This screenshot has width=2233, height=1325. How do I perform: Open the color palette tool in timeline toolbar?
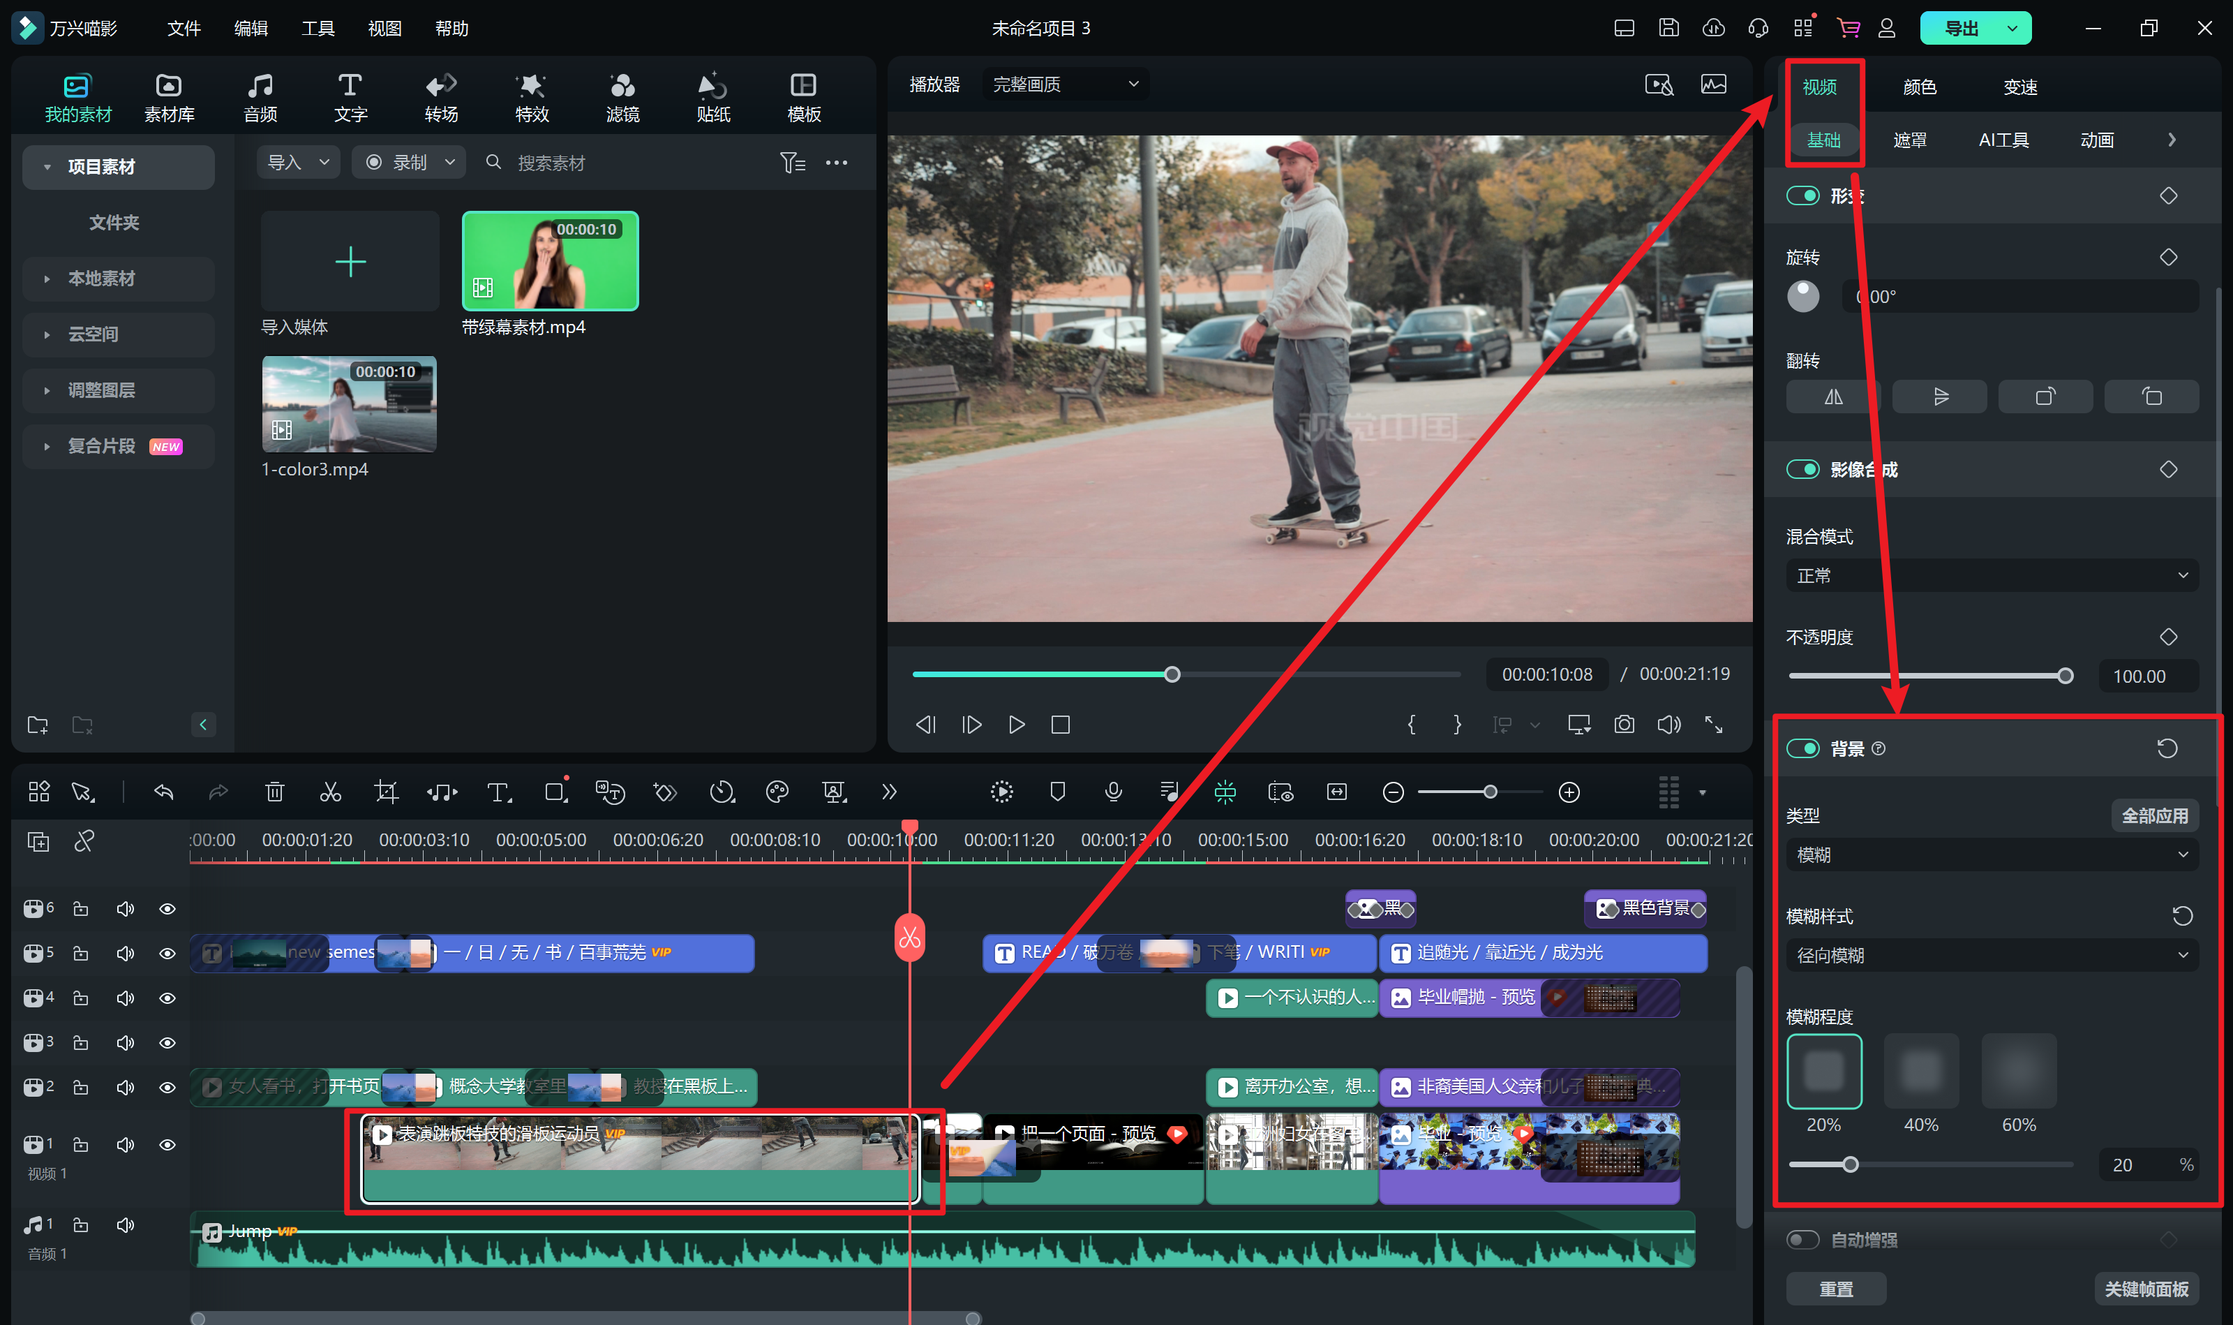(777, 792)
